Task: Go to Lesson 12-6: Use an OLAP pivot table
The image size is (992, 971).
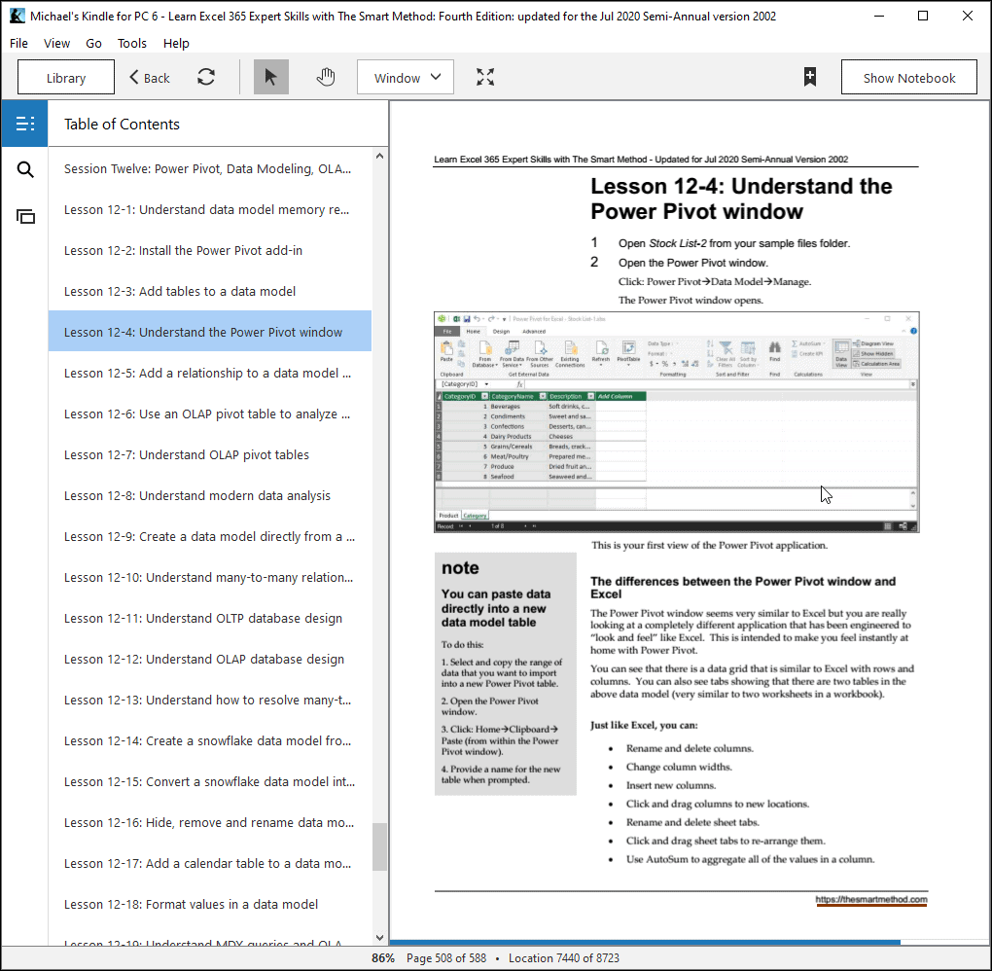Action: [x=210, y=414]
